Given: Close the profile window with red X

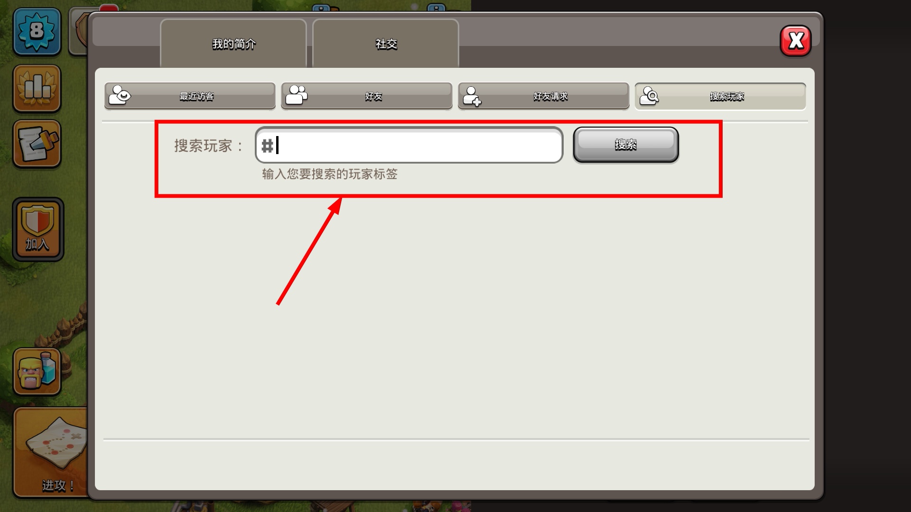Looking at the screenshot, I should click(796, 41).
